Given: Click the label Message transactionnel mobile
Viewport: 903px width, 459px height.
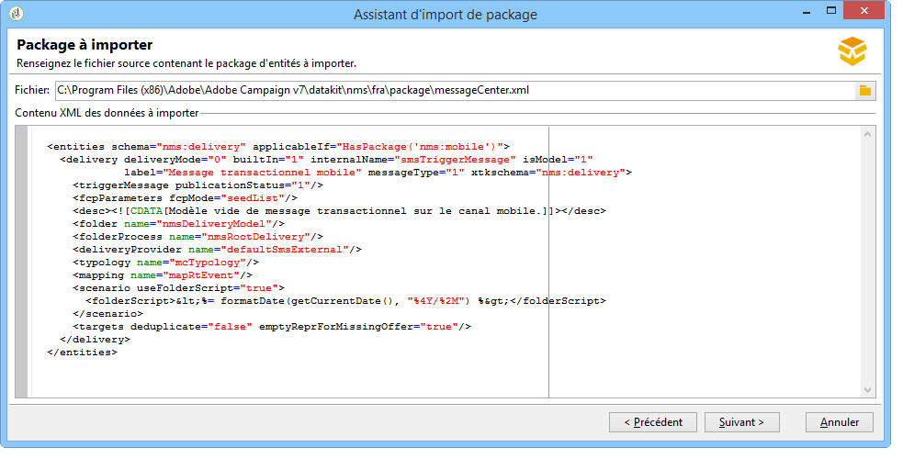Looking at the screenshot, I should pyautogui.click(x=262, y=172).
